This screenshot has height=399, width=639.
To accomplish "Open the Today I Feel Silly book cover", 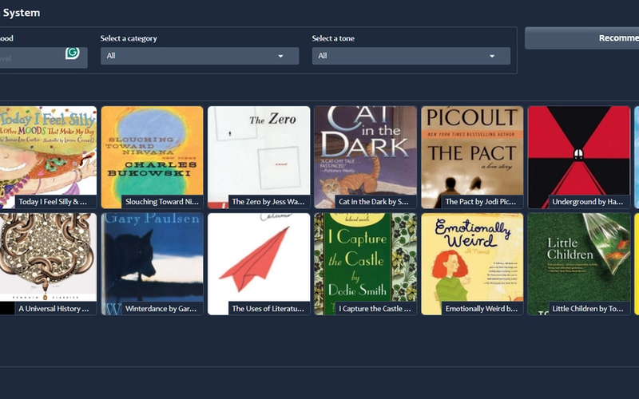I will click(48, 157).
